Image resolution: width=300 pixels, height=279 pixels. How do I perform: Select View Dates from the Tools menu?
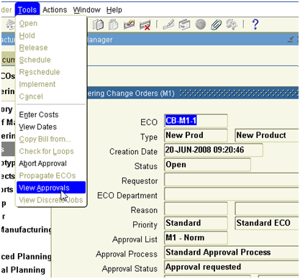[x=51, y=127]
